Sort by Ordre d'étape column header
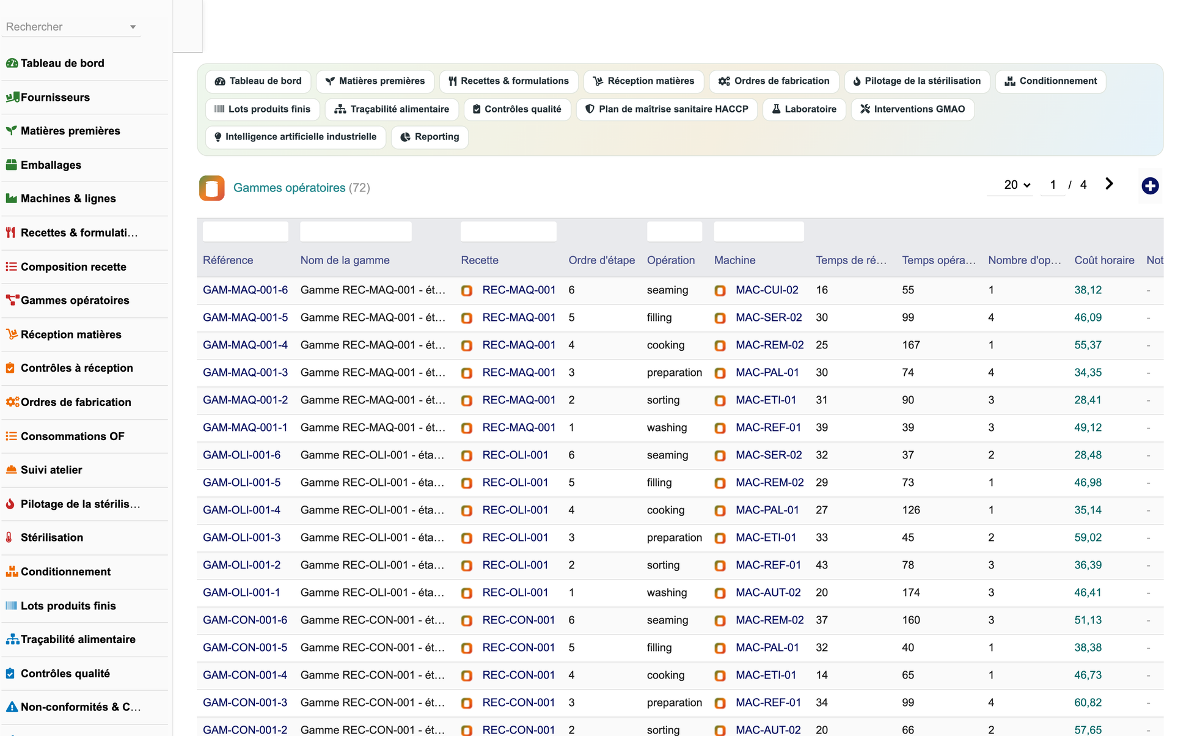1189x736 pixels. tap(602, 260)
